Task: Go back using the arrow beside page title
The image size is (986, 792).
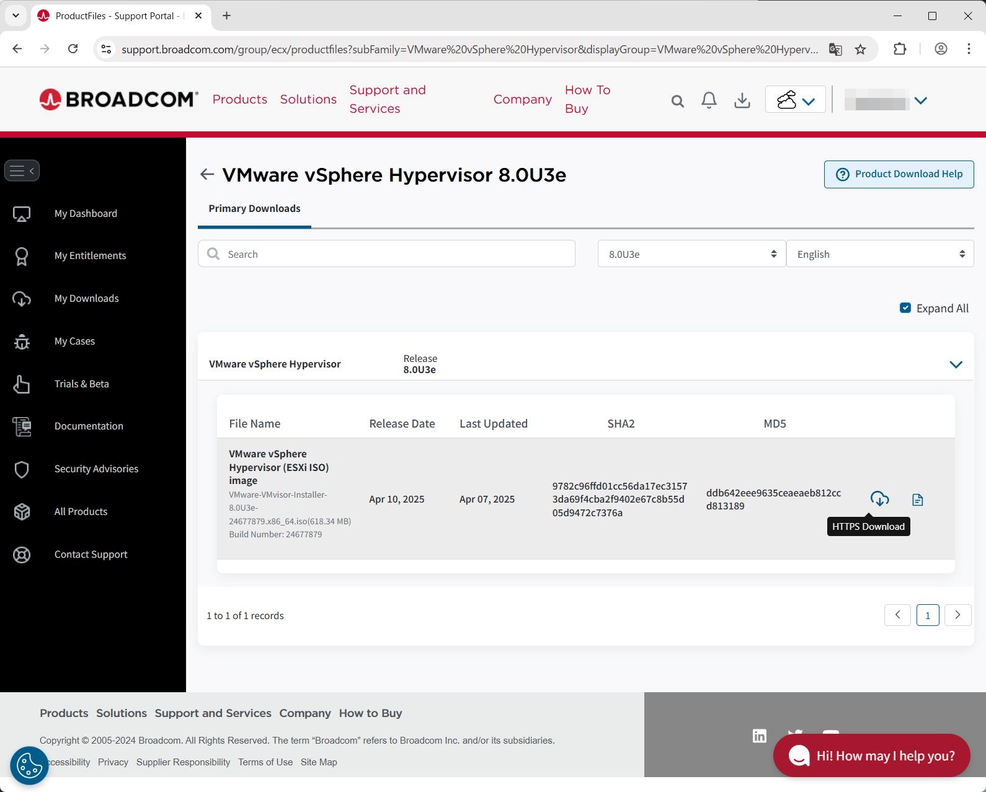Action: [x=207, y=175]
